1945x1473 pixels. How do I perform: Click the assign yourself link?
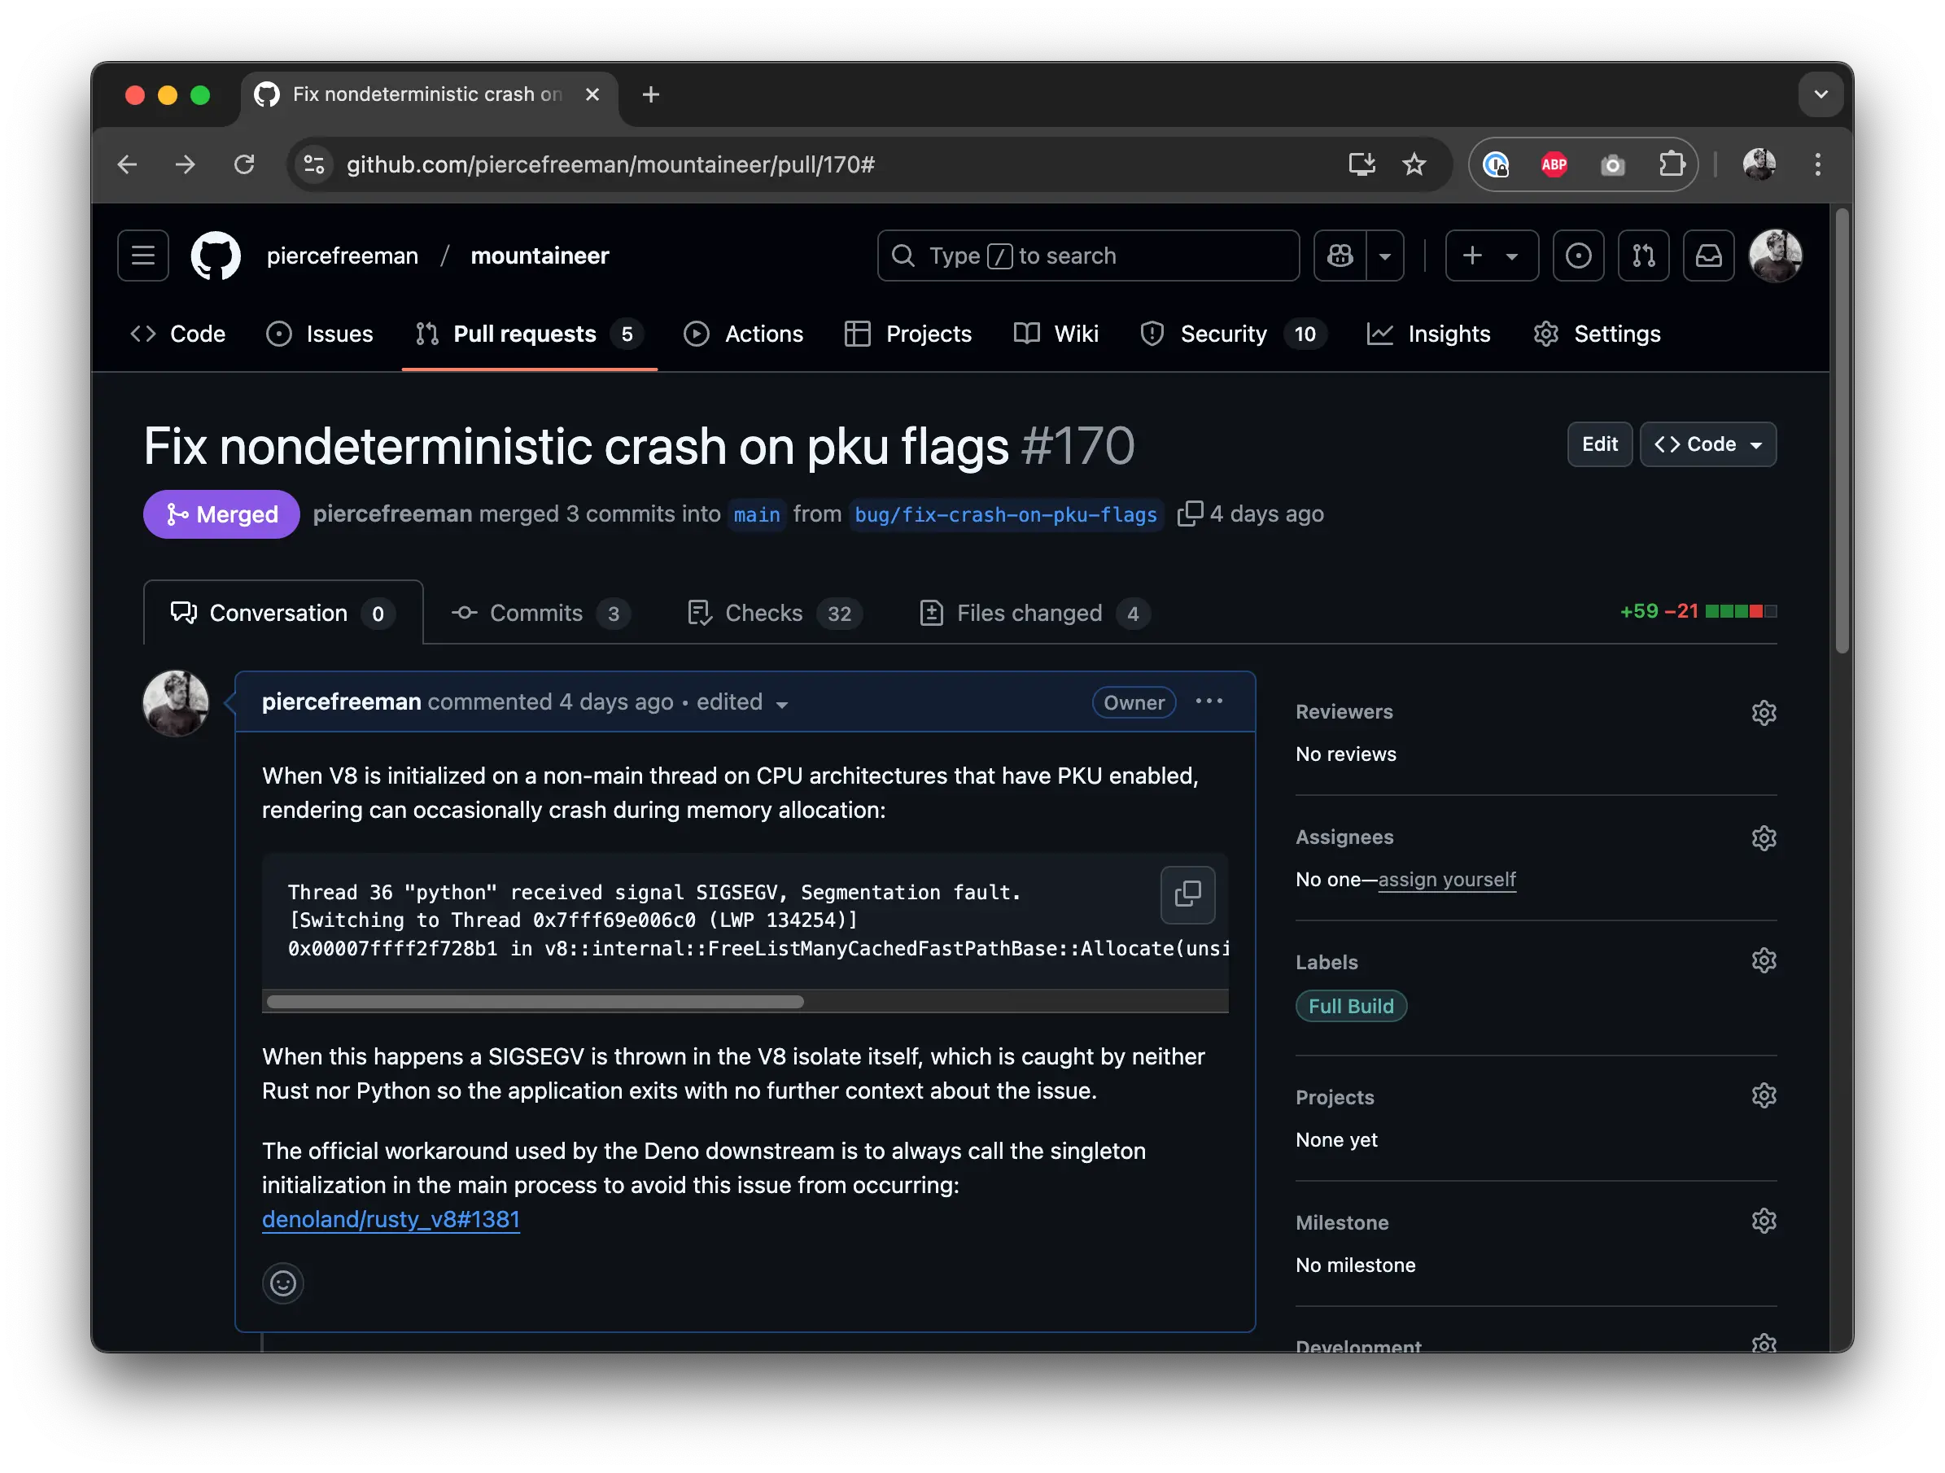coord(1446,880)
